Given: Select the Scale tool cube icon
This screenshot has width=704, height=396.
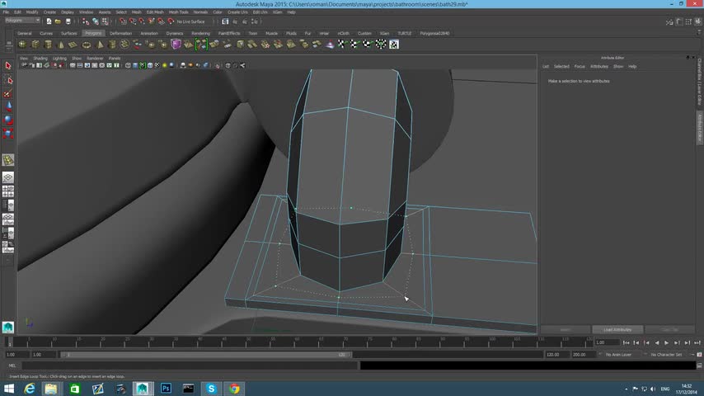Looking at the screenshot, I should point(8,133).
